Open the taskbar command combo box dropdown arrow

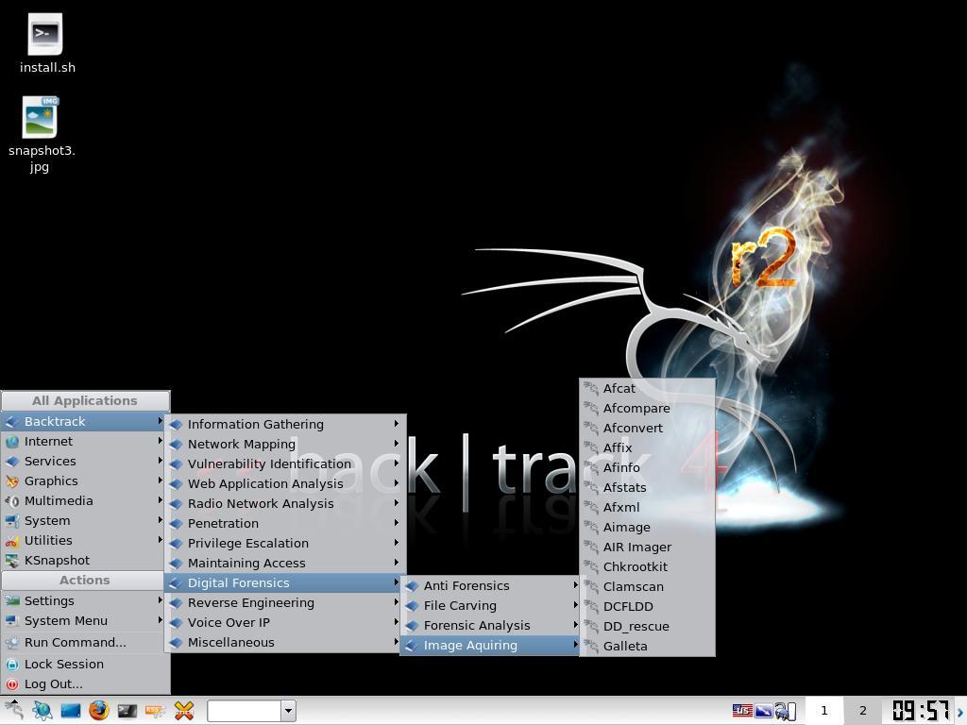click(288, 711)
